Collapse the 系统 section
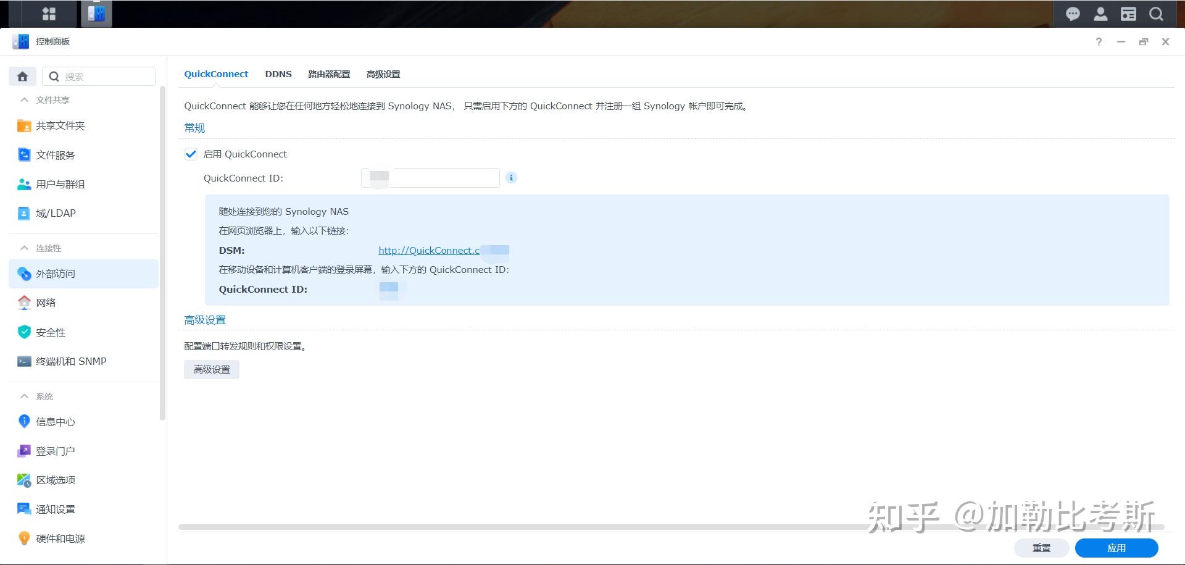 pos(24,396)
